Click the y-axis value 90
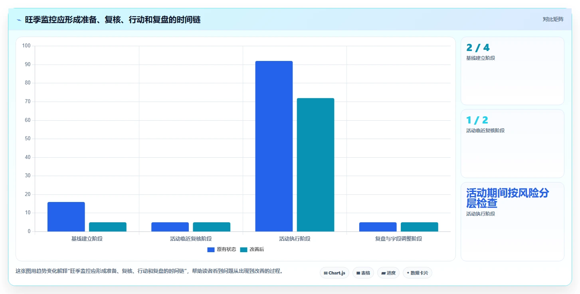The height and width of the screenshot is (294, 580). [x=28, y=65]
